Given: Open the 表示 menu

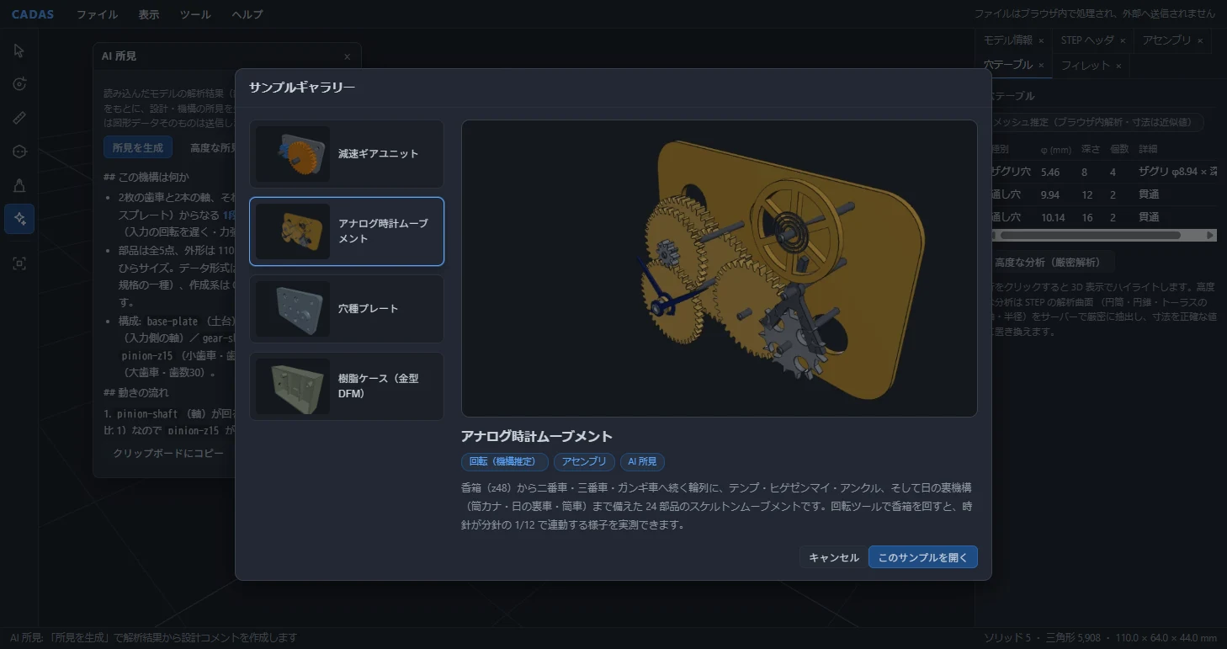Looking at the screenshot, I should pos(149,14).
